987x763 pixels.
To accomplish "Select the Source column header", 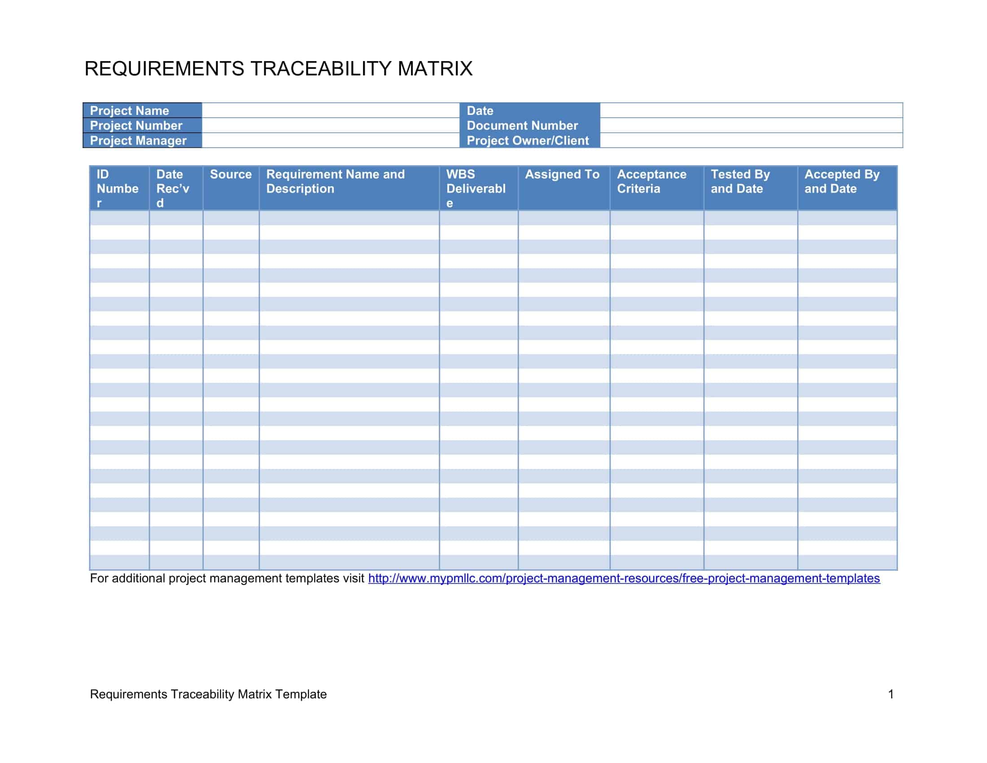I will tap(231, 188).
